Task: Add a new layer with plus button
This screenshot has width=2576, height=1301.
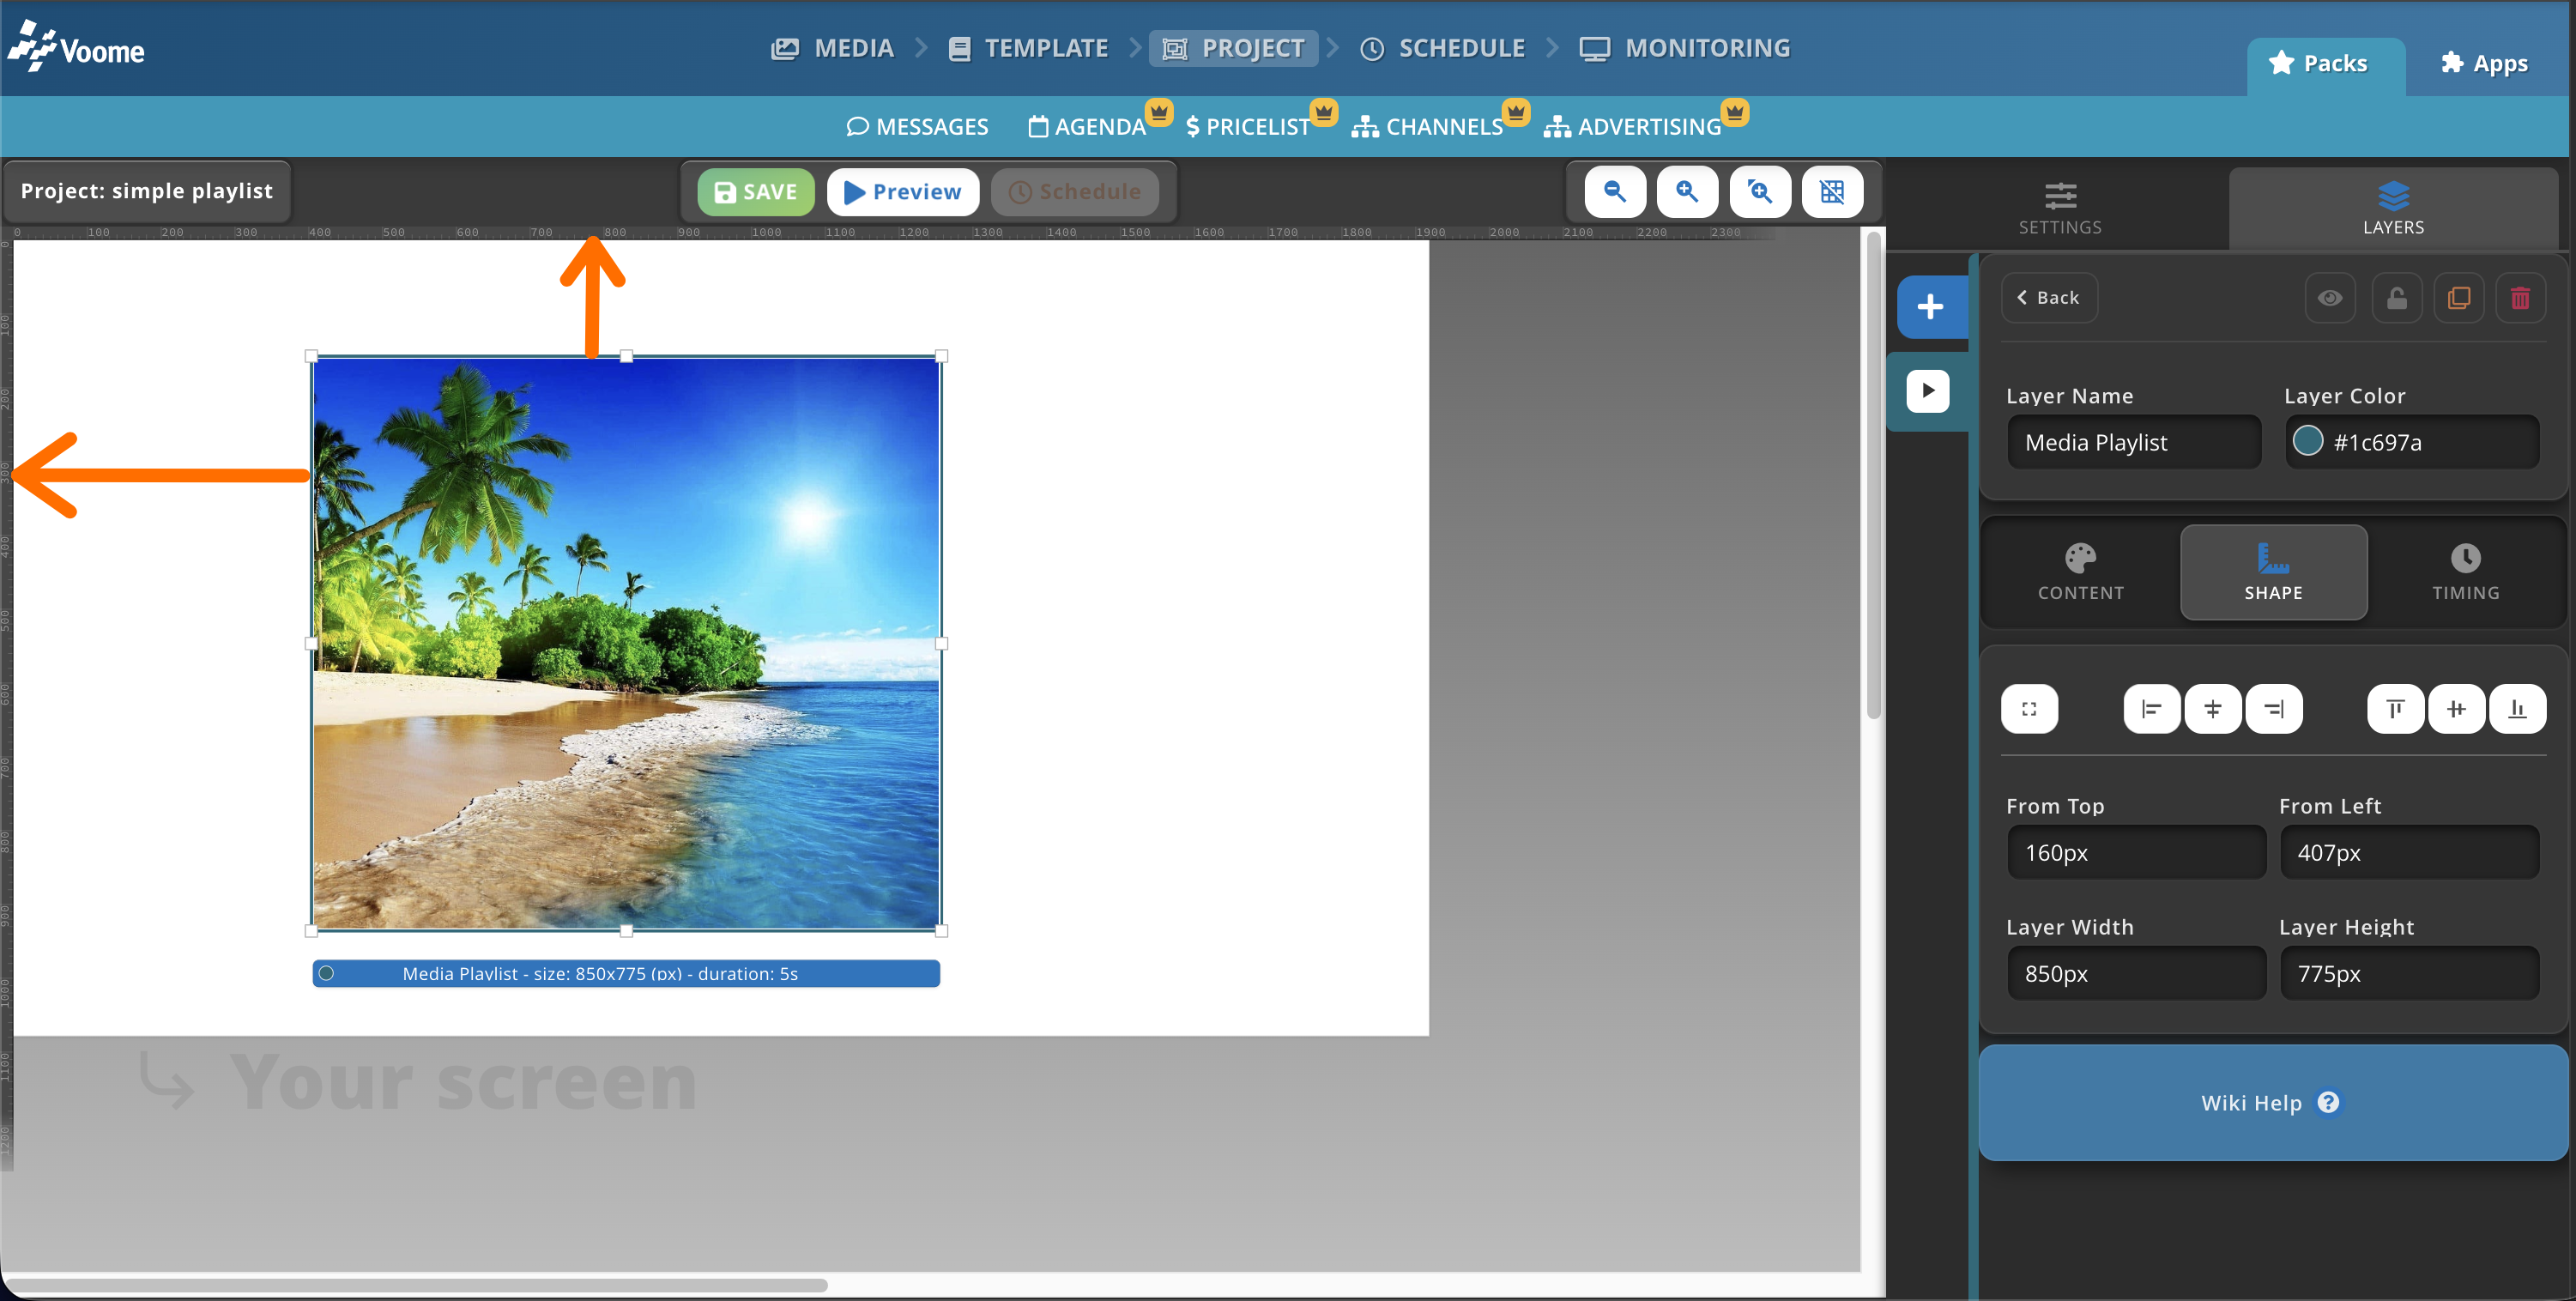Action: 1931,306
